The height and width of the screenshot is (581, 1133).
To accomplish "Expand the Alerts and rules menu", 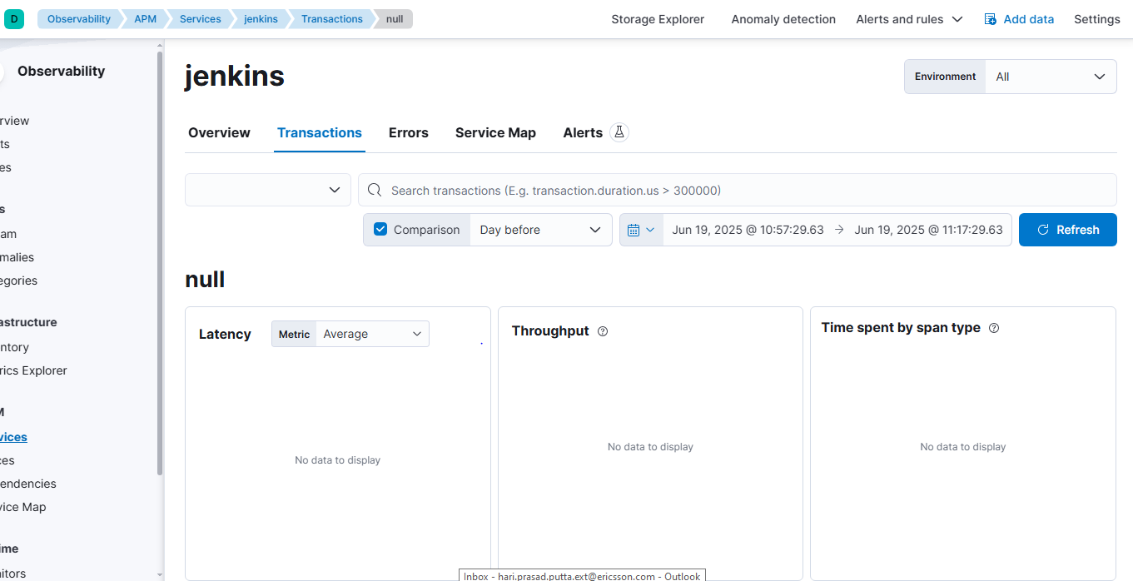I will tap(909, 19).
